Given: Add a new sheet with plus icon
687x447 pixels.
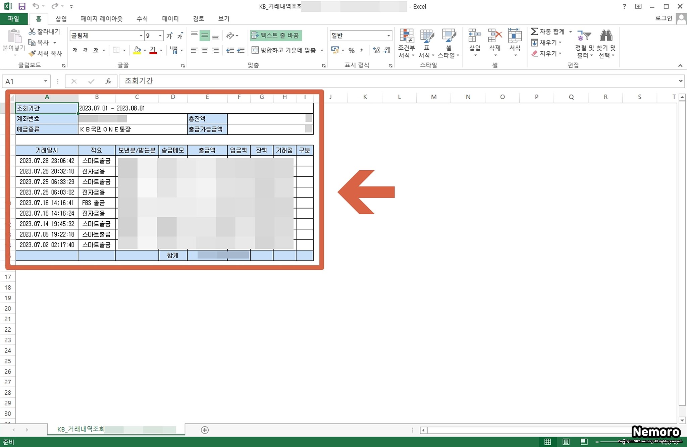Looking at the screenshot, I should (x=205, y=430).
